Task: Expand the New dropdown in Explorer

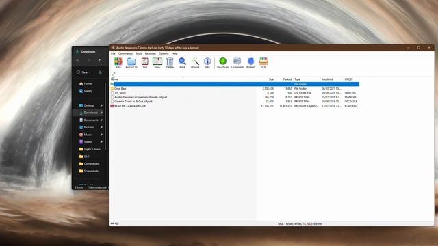Action: [83, 72]
